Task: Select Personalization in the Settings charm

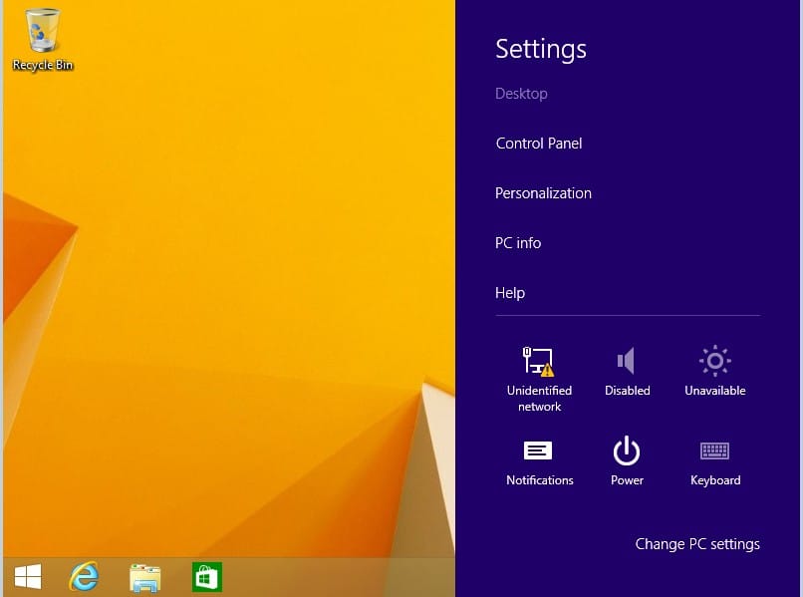Action: pos(543,192)
